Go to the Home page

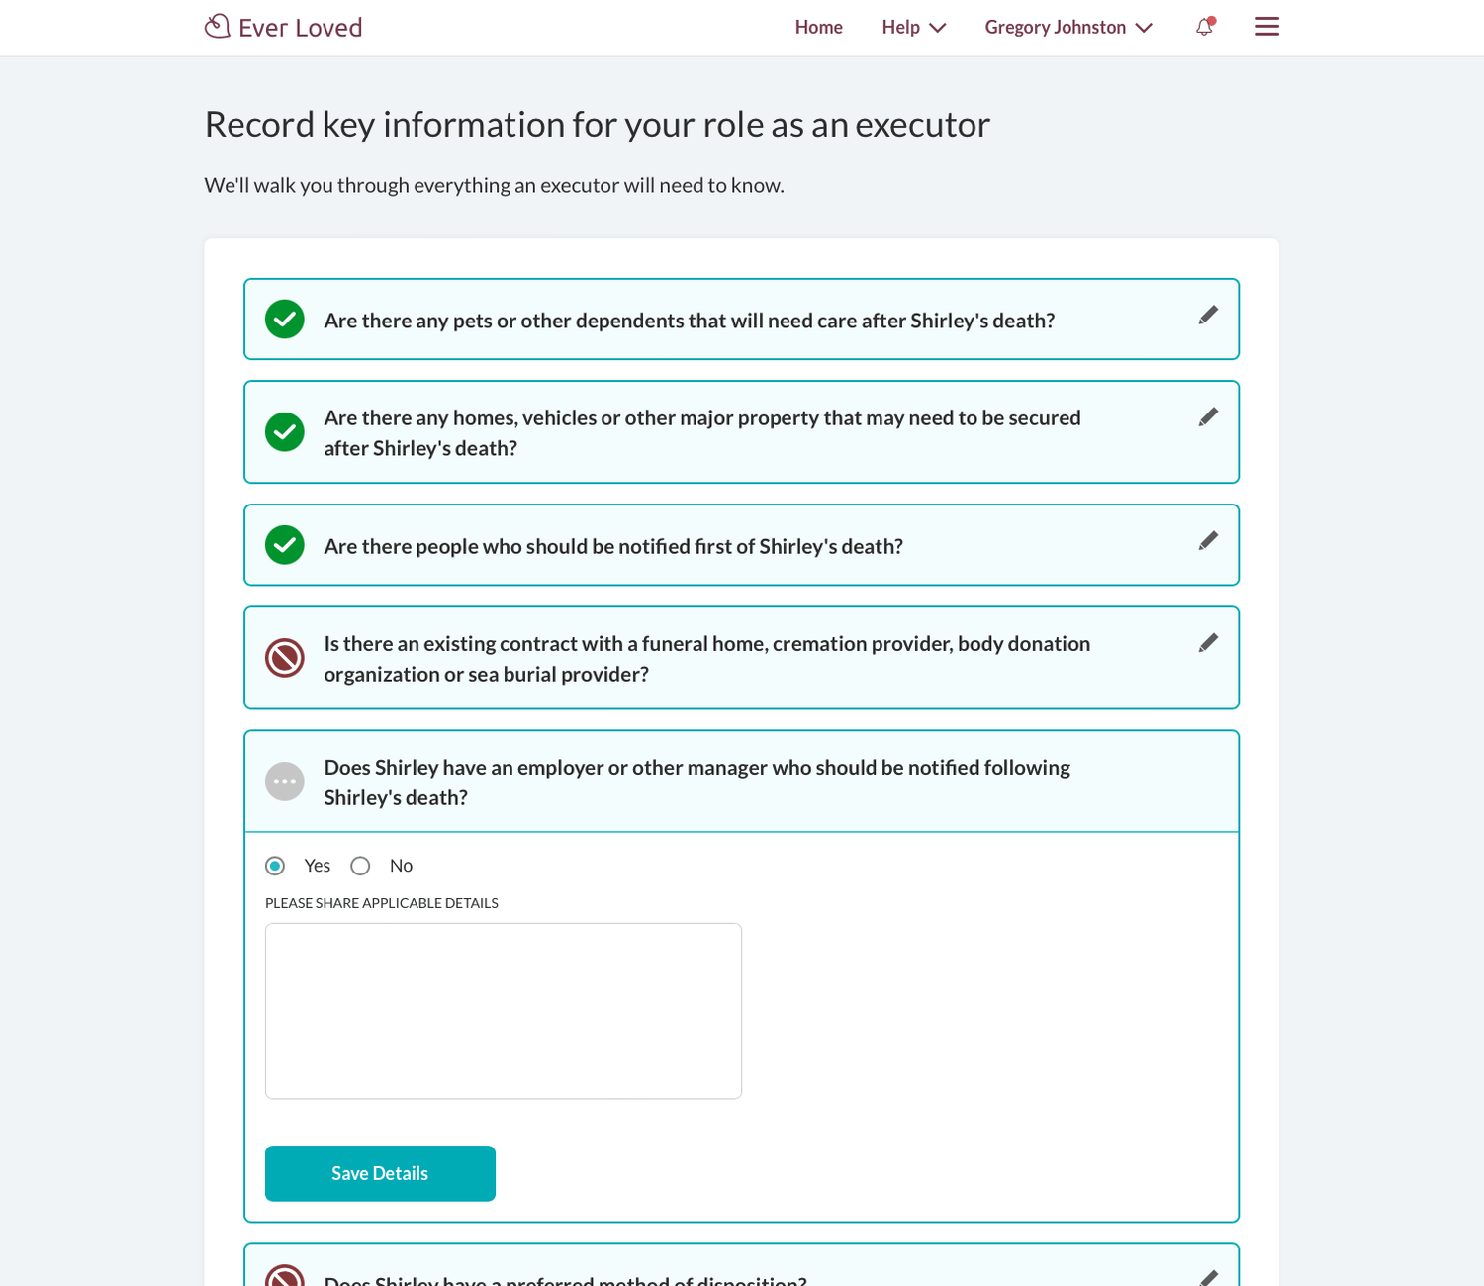click(x=818, y=27)
